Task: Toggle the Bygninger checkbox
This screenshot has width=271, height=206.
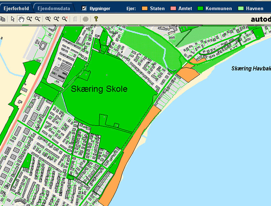Action: point(84,8)
